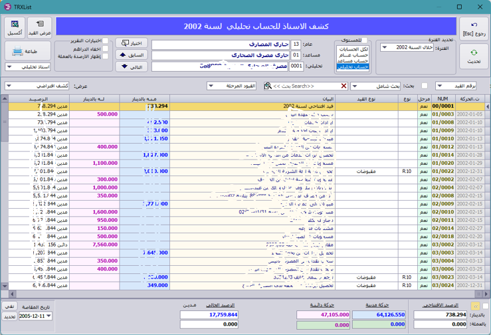Click the نوع القيد column header
The height and width of the screenshot is (335, 491).
[x=367, y=99]
